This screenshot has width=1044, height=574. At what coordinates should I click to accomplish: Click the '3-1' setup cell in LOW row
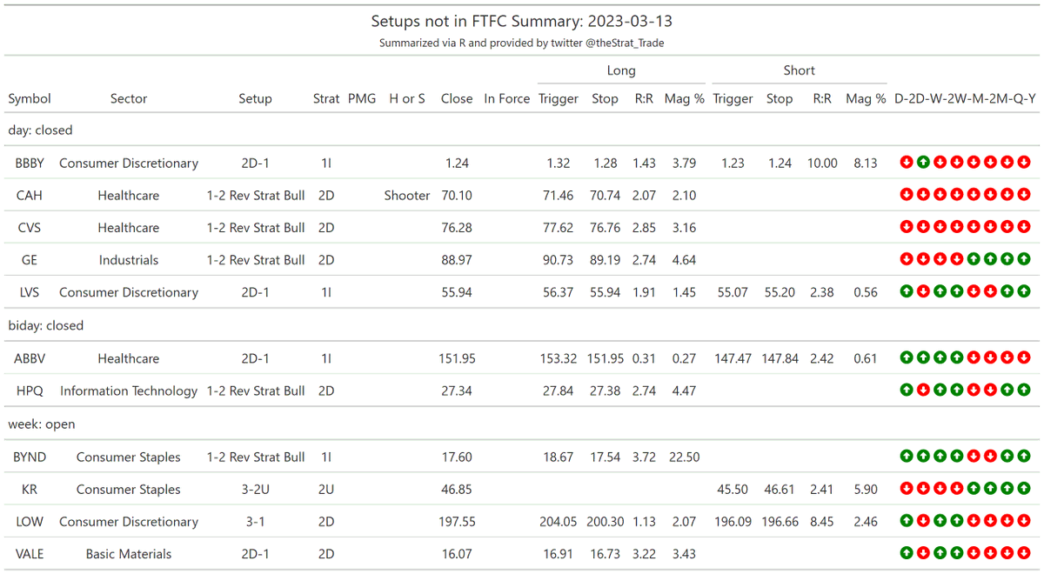[256, 521]
